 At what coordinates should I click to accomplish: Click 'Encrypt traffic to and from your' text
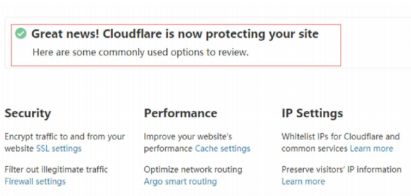tap(65, 137)
